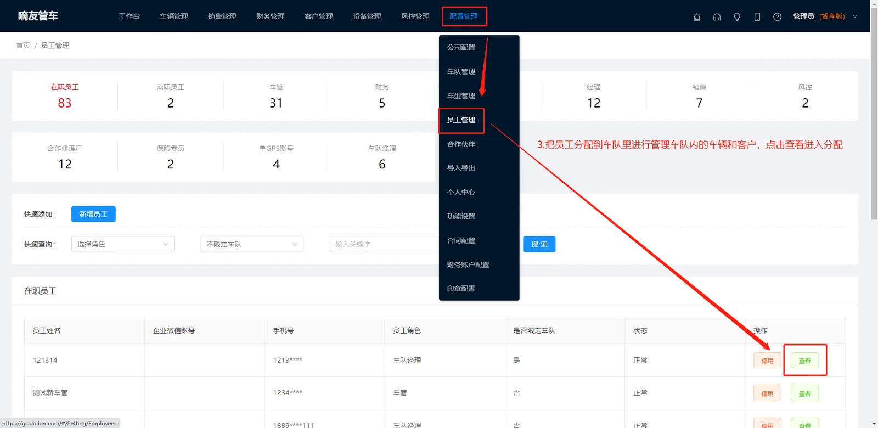The width and height of the screenshot is (878, 428).
Task: Expand the 管理员 account dropdown arrow
Action: click(854, 16)
